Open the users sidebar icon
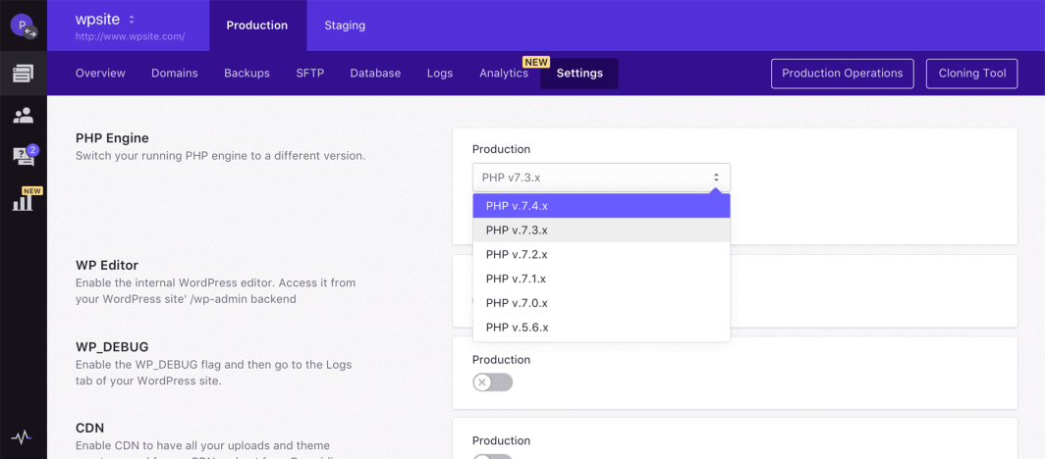Screen dimensions: 1045x459 click(23, 116)
